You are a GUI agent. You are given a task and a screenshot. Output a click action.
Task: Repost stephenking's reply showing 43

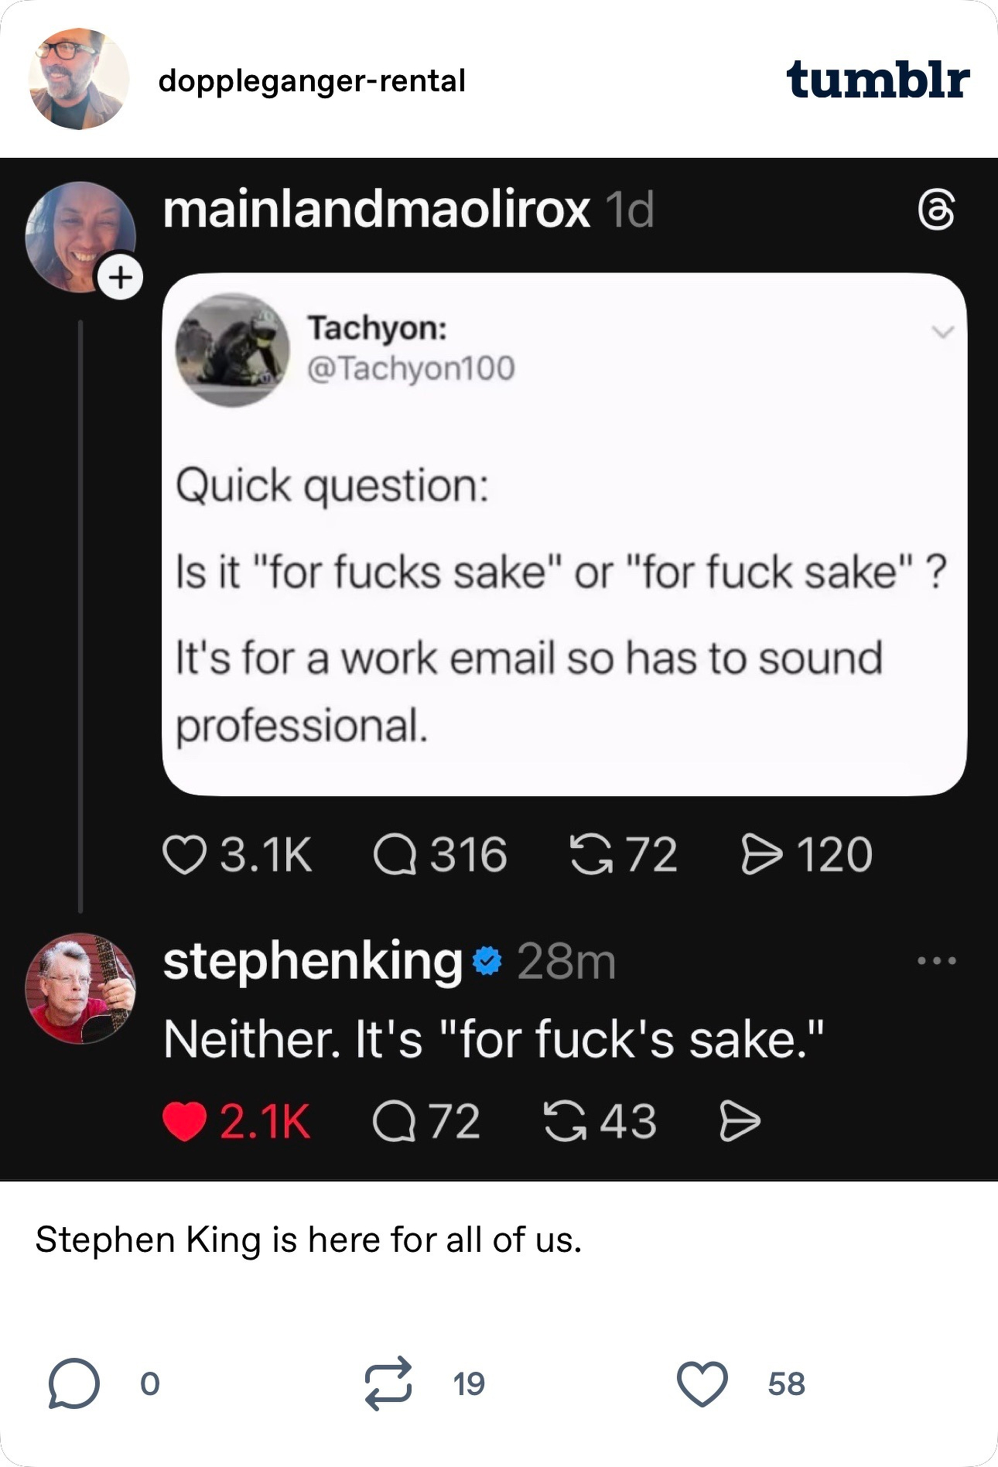[566, 1122]
